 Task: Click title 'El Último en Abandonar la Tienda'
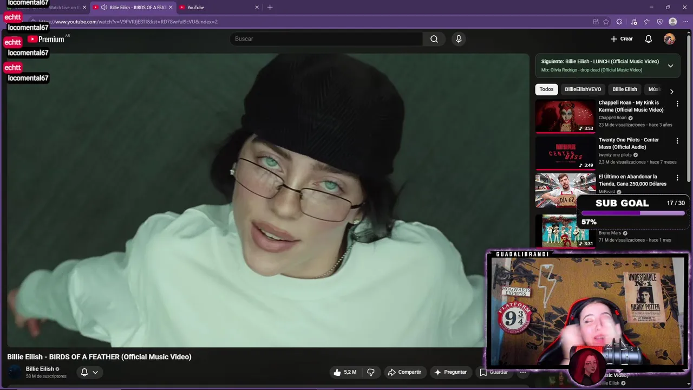[632, 180]
